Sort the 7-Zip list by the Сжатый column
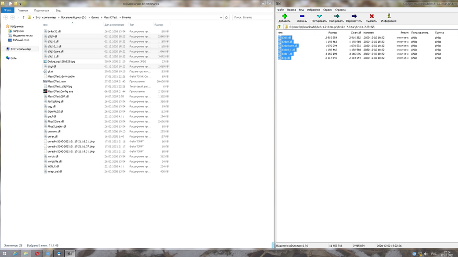The image size is (458, 257). point(356,33)
